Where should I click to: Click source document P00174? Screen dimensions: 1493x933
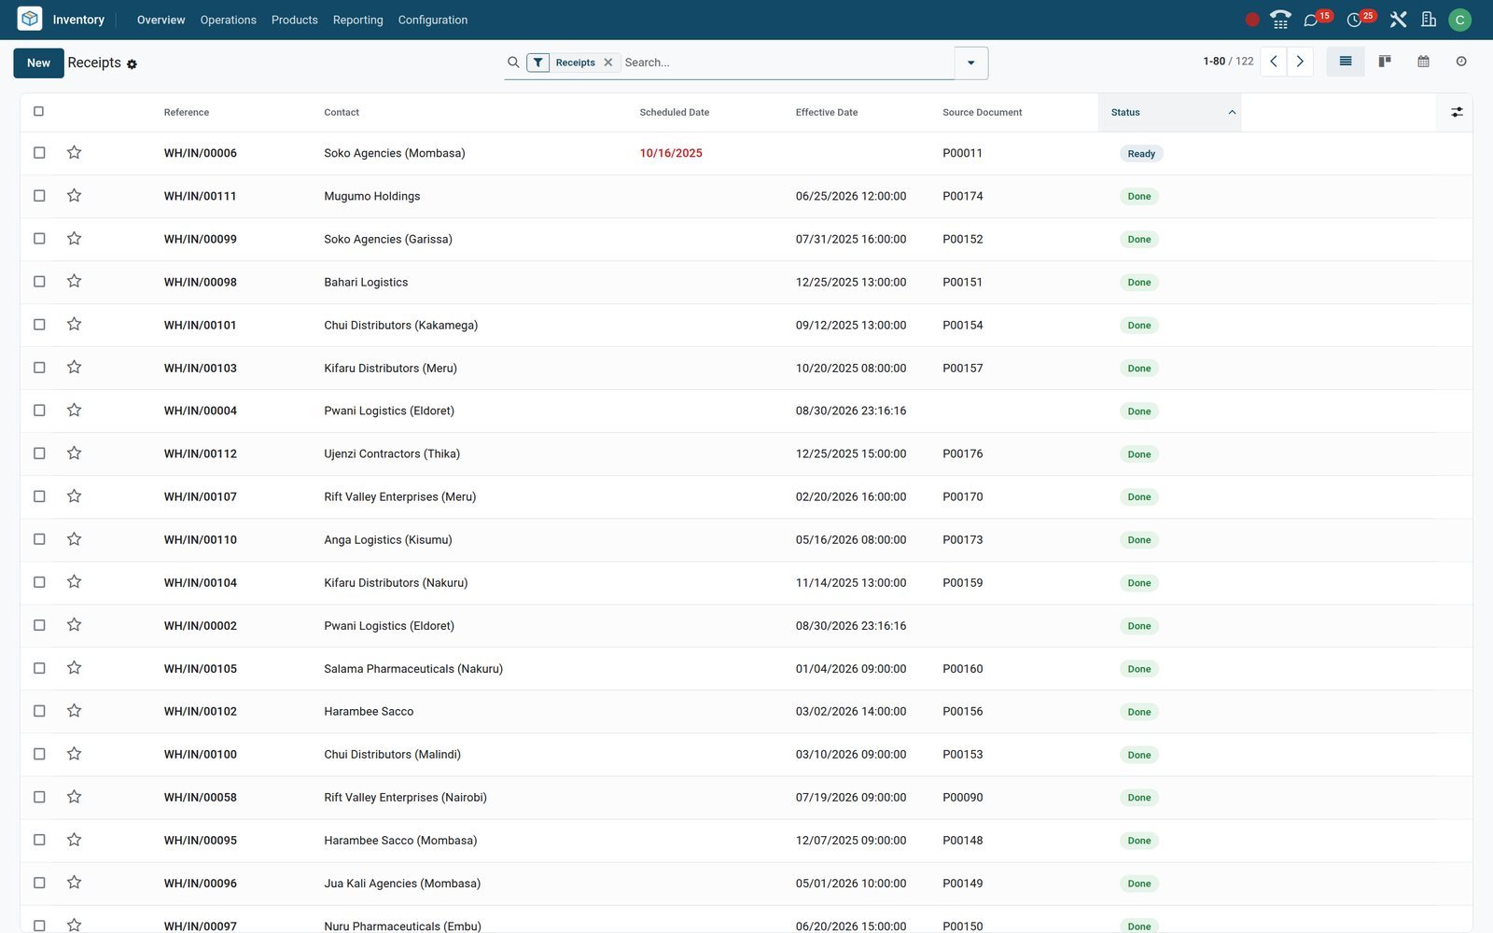(x=962, y=196)
